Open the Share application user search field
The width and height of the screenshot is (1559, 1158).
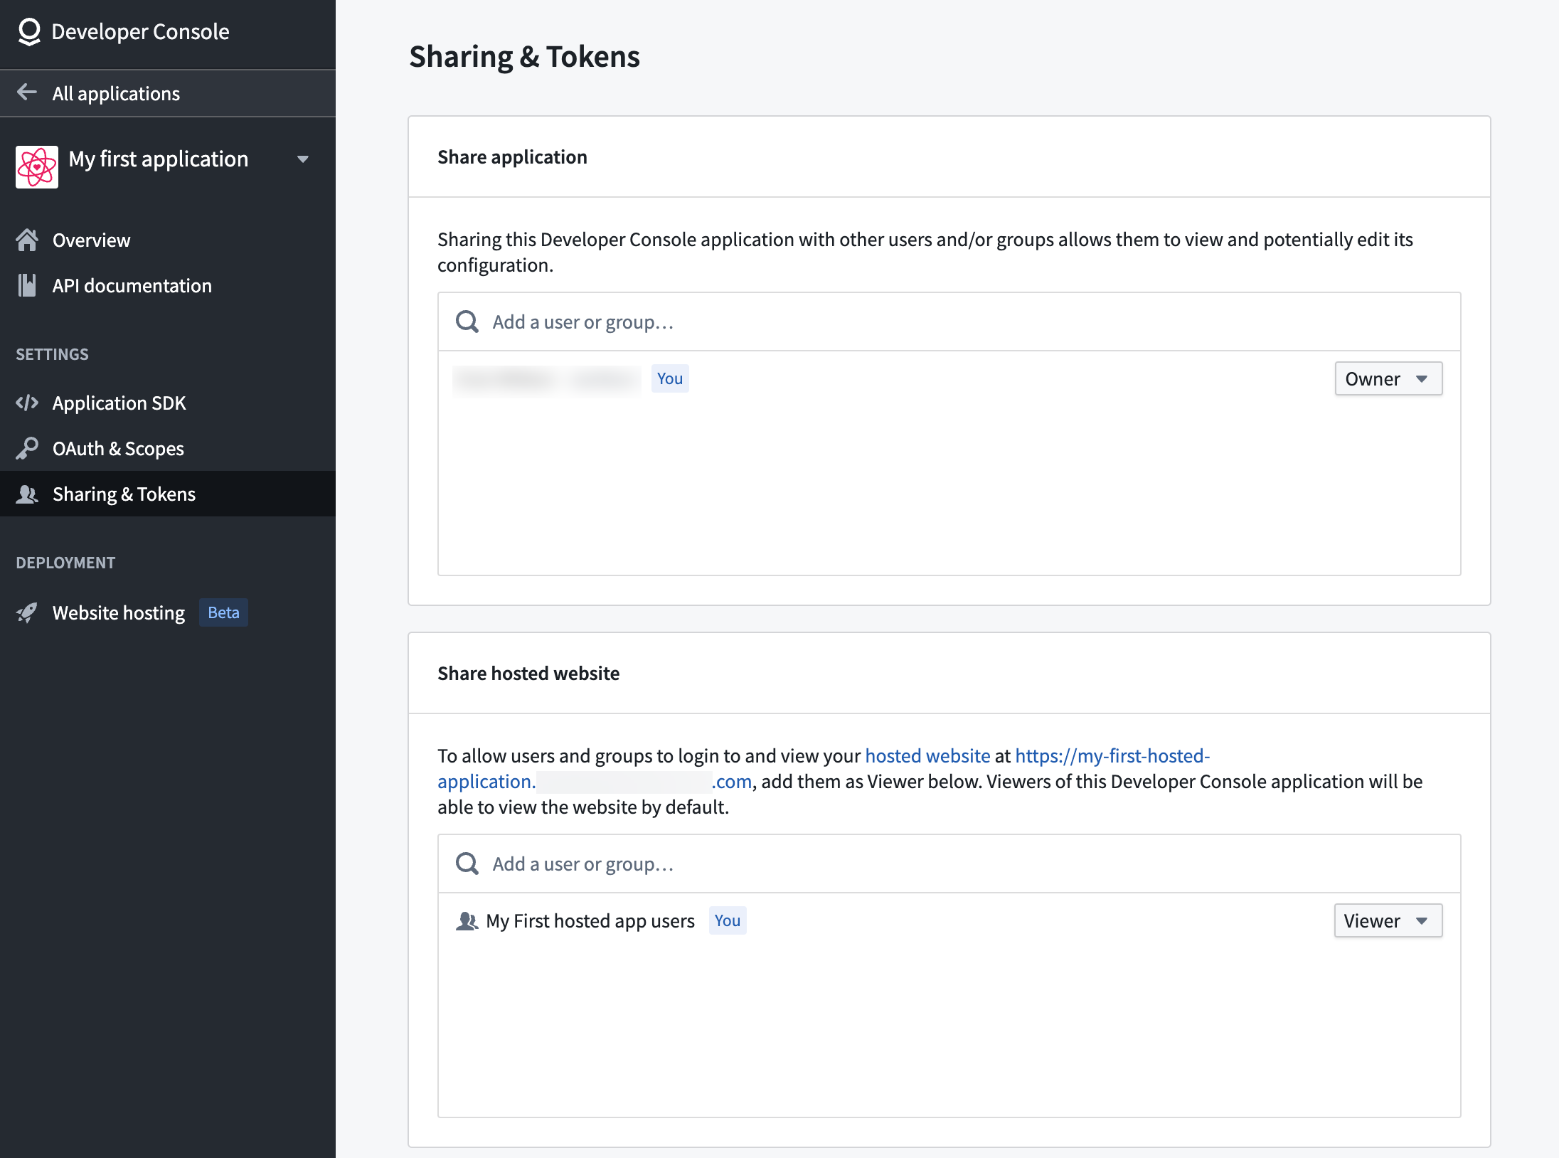coord(949,321)
